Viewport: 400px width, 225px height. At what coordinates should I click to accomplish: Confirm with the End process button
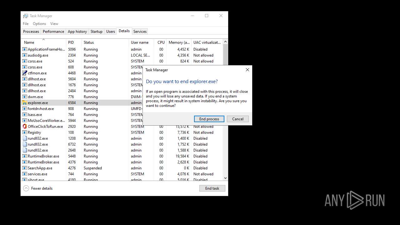click(209, 119)
